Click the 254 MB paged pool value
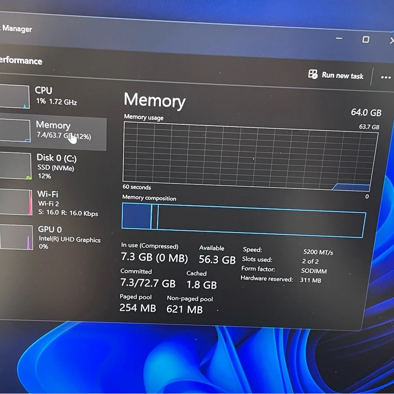The image size is (394, 394). coord(138,308)
